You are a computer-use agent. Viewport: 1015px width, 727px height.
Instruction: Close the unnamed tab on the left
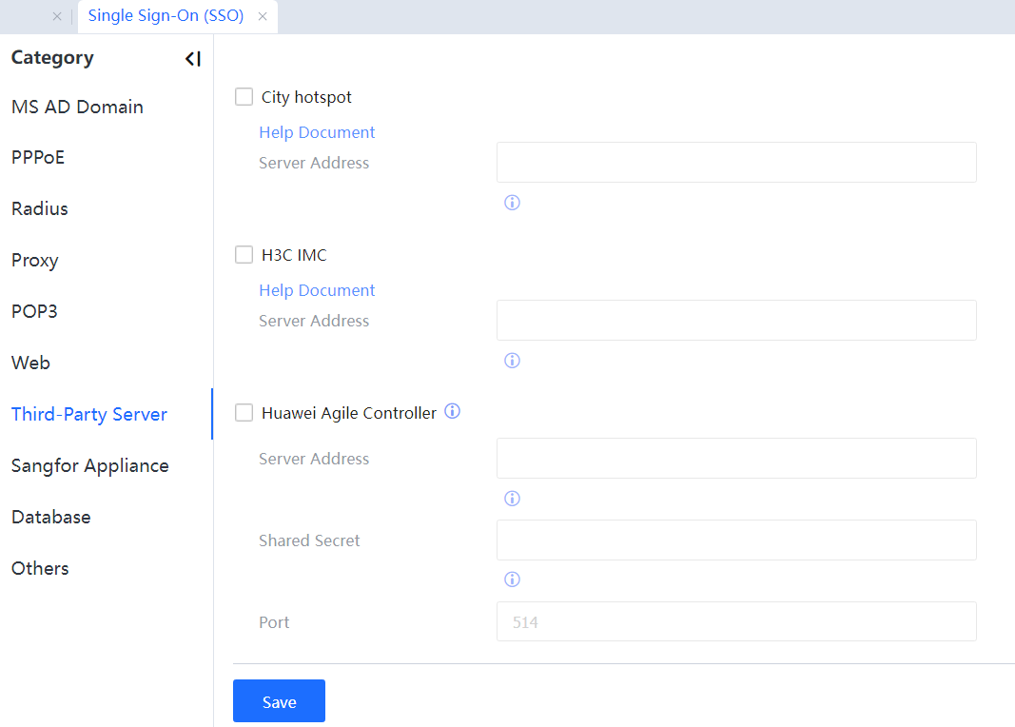pyautogui.click(x=57, y=16)
